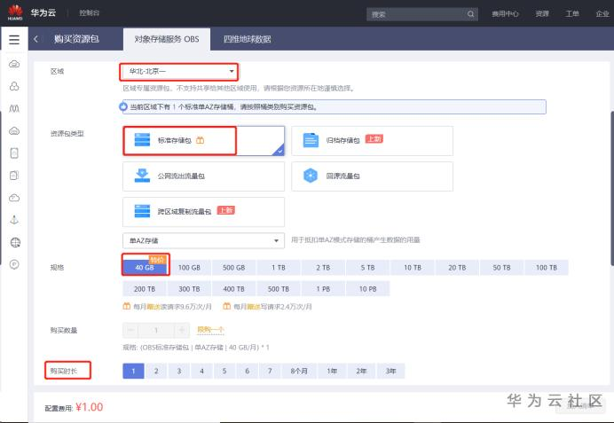
Task: Expand the 单AZ存储 dropdown
Action: [203, 240]
